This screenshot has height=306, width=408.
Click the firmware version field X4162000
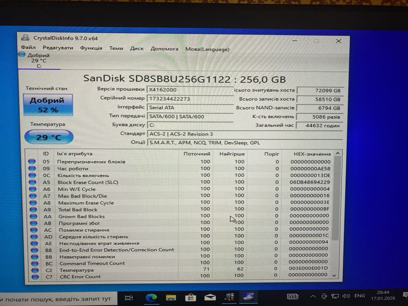coord(190,90)
